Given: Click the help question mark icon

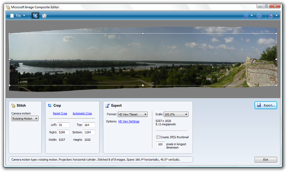Looking at the screenshot, I should (271, 16).
